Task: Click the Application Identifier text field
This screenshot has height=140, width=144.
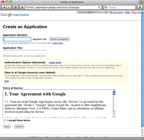Action: (x=17, y=39)
